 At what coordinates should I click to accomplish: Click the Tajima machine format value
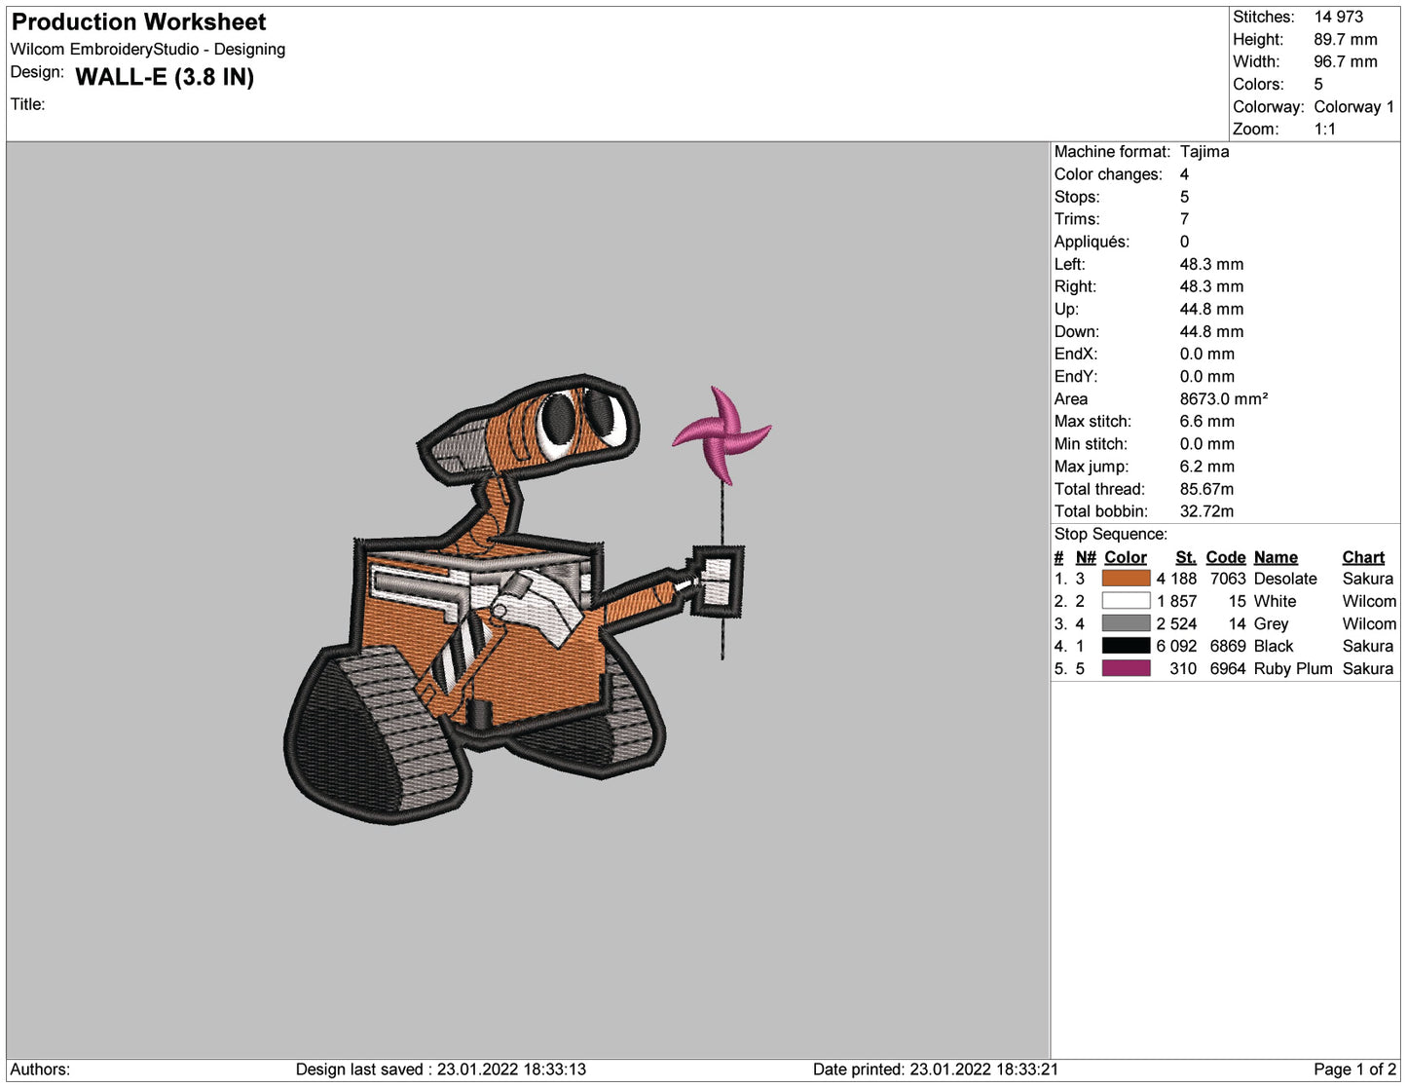[x=1205, y=152]
